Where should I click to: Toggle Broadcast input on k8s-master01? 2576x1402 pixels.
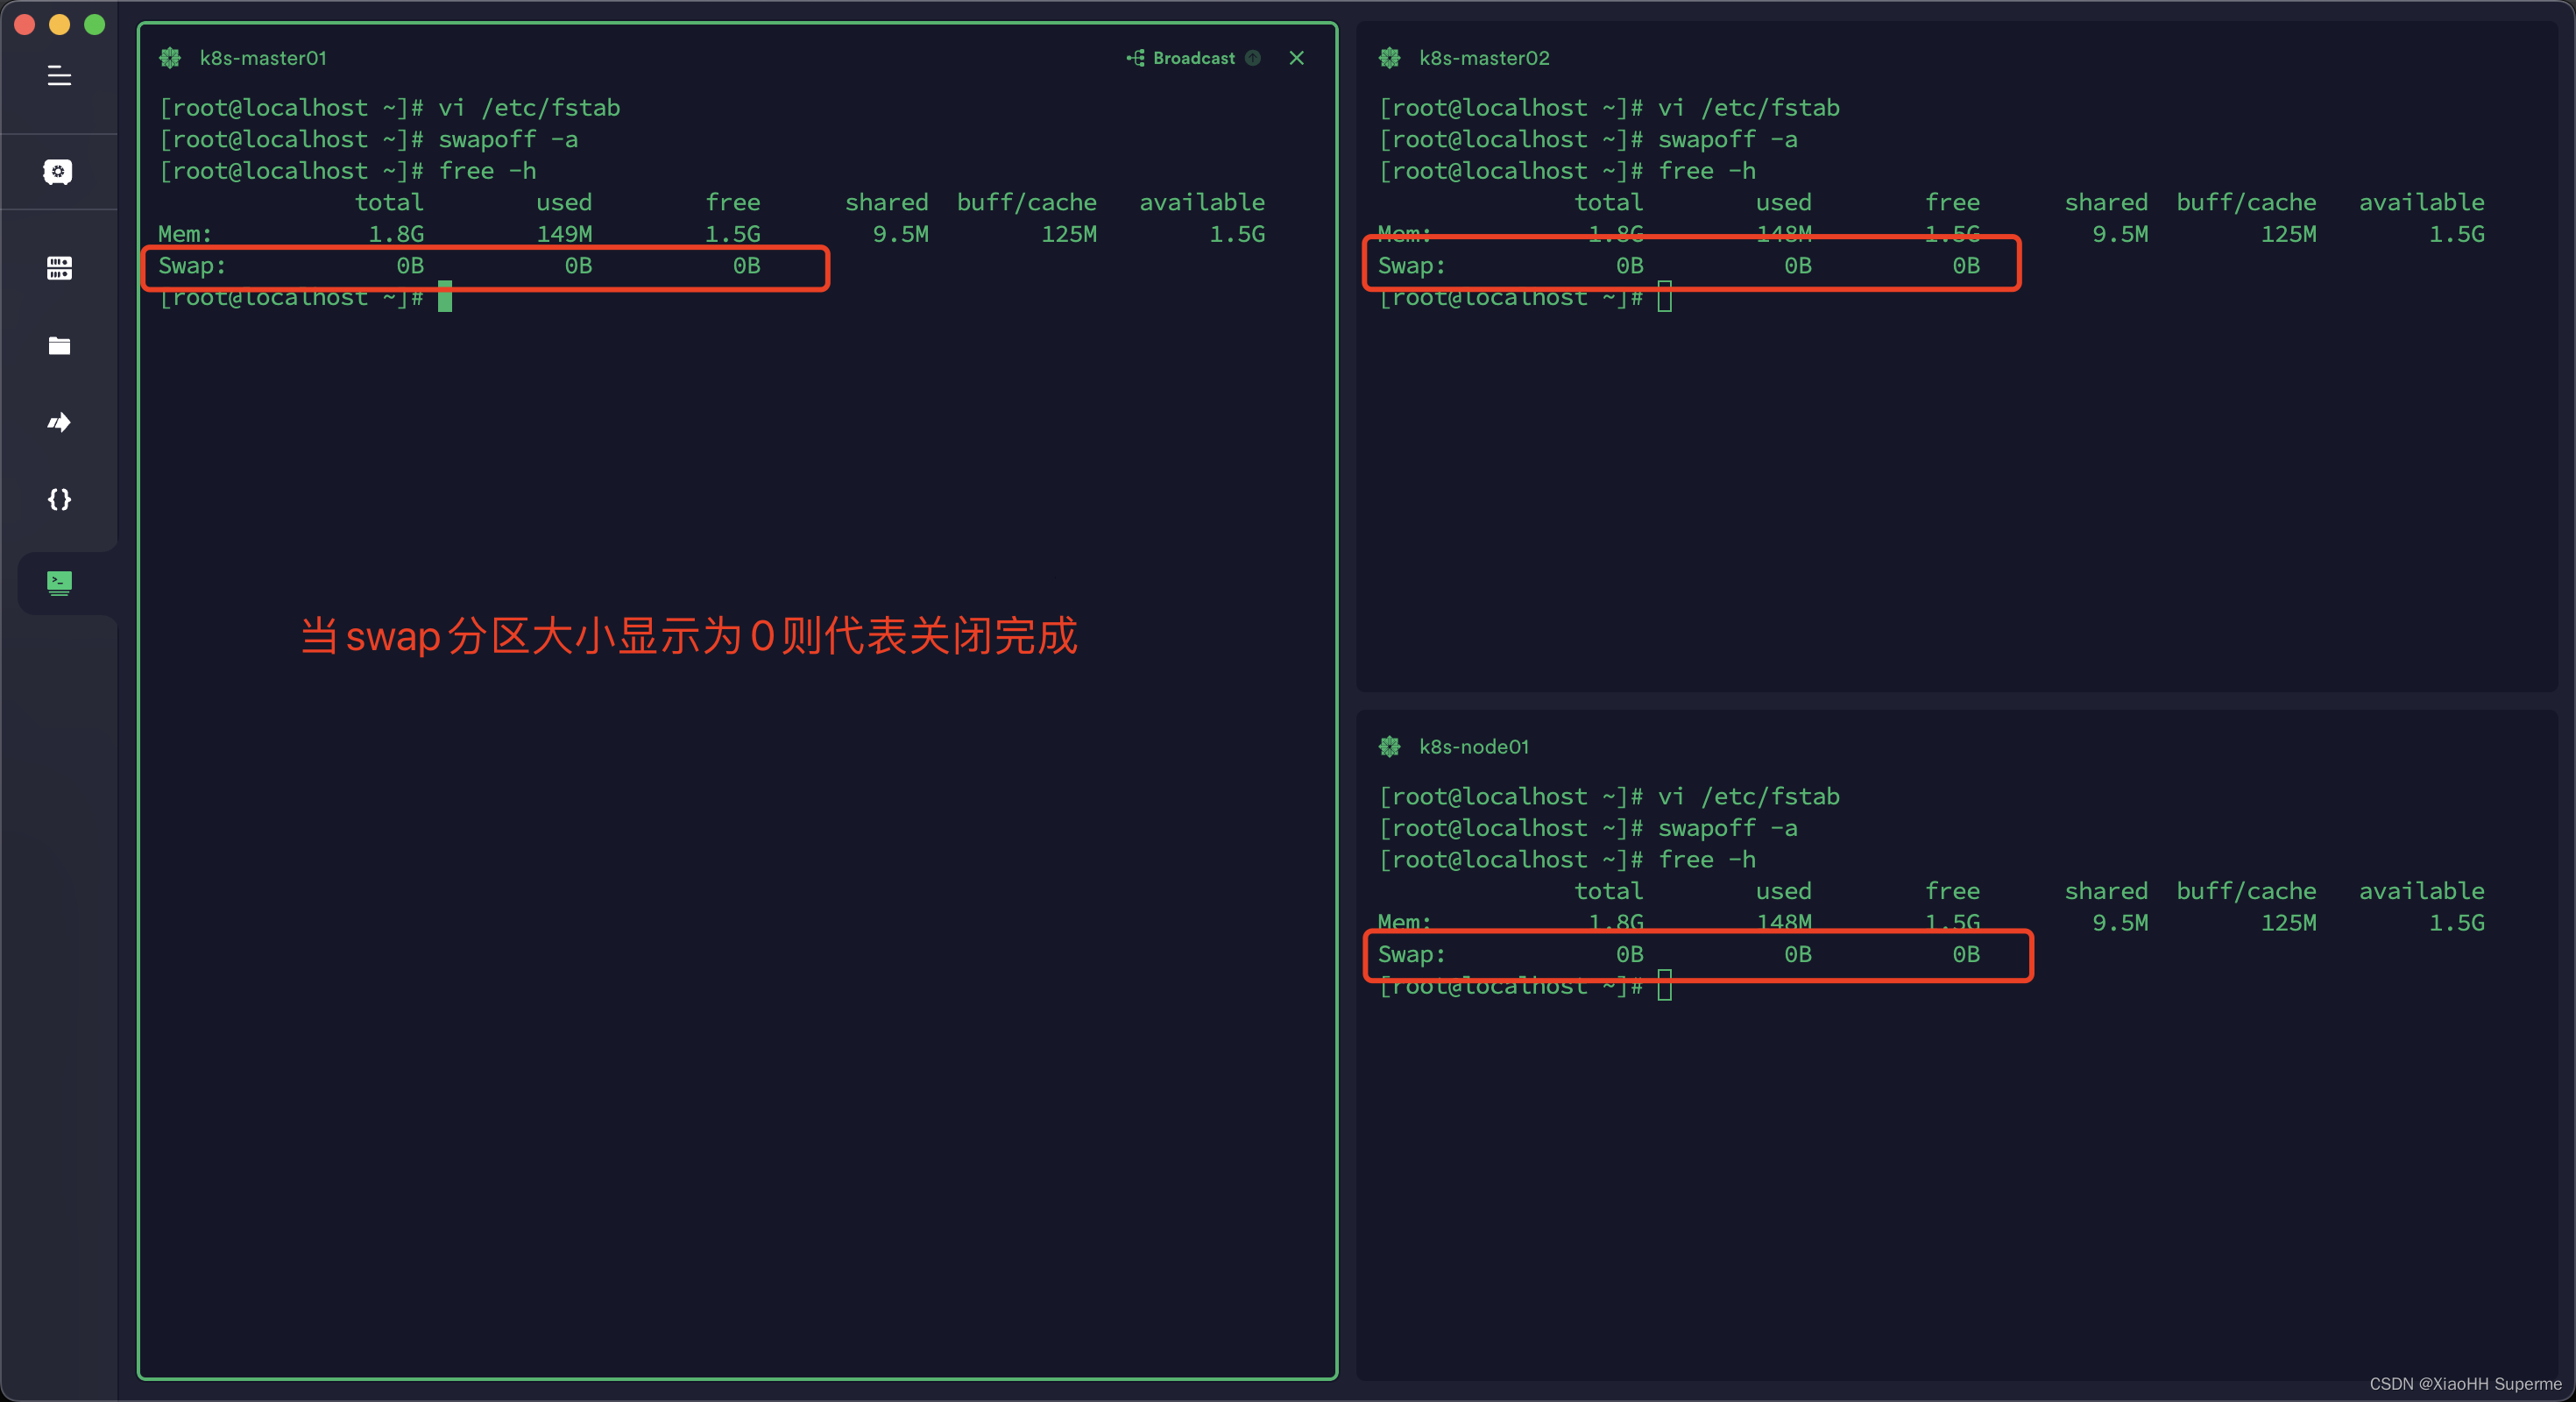(1181, 58)
